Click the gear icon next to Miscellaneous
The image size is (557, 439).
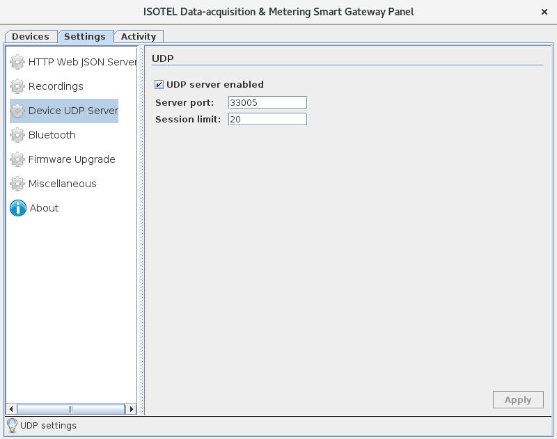click(17, 184)
